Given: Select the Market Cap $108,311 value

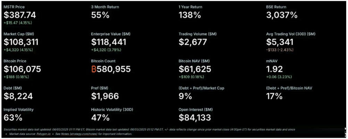Looking at the screenshot, I should coord(21,42).
